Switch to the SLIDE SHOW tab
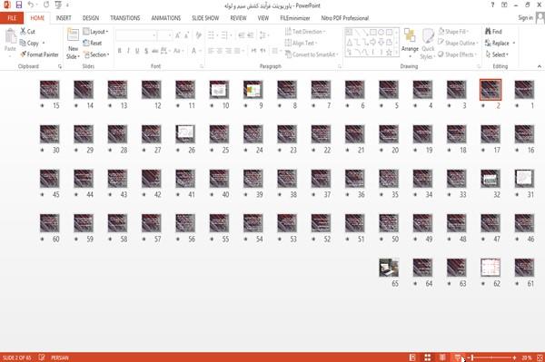The height and width of the screenshot is (362, 545). [205, 18]
